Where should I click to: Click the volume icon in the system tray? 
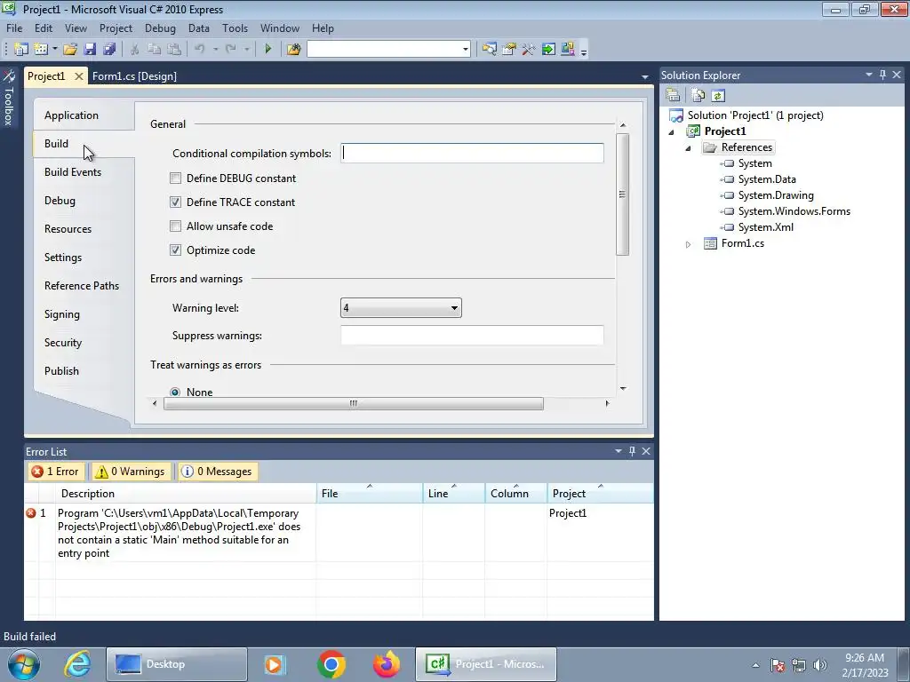pyautogui.click(x=820, y=665)
